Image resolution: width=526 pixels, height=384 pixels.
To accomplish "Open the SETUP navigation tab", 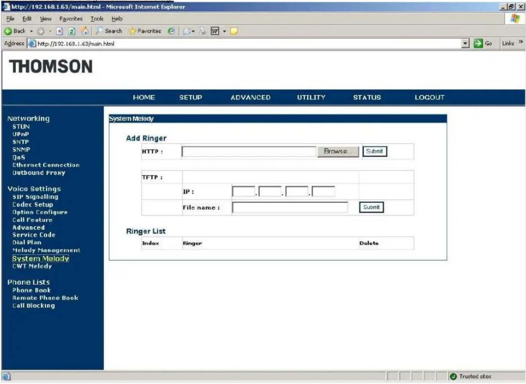I will (191, 97).
